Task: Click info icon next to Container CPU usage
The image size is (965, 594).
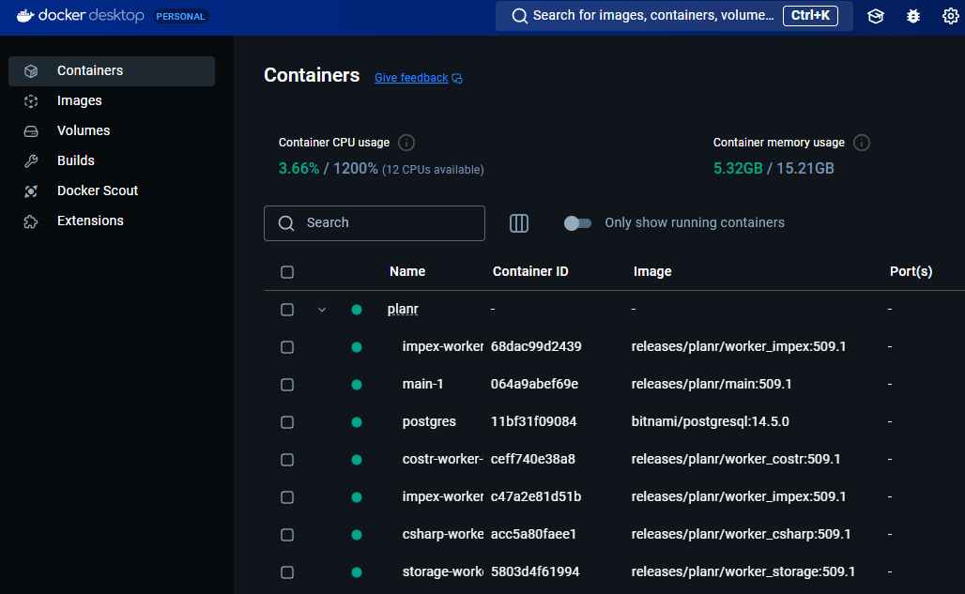Action: pos(406,143)
